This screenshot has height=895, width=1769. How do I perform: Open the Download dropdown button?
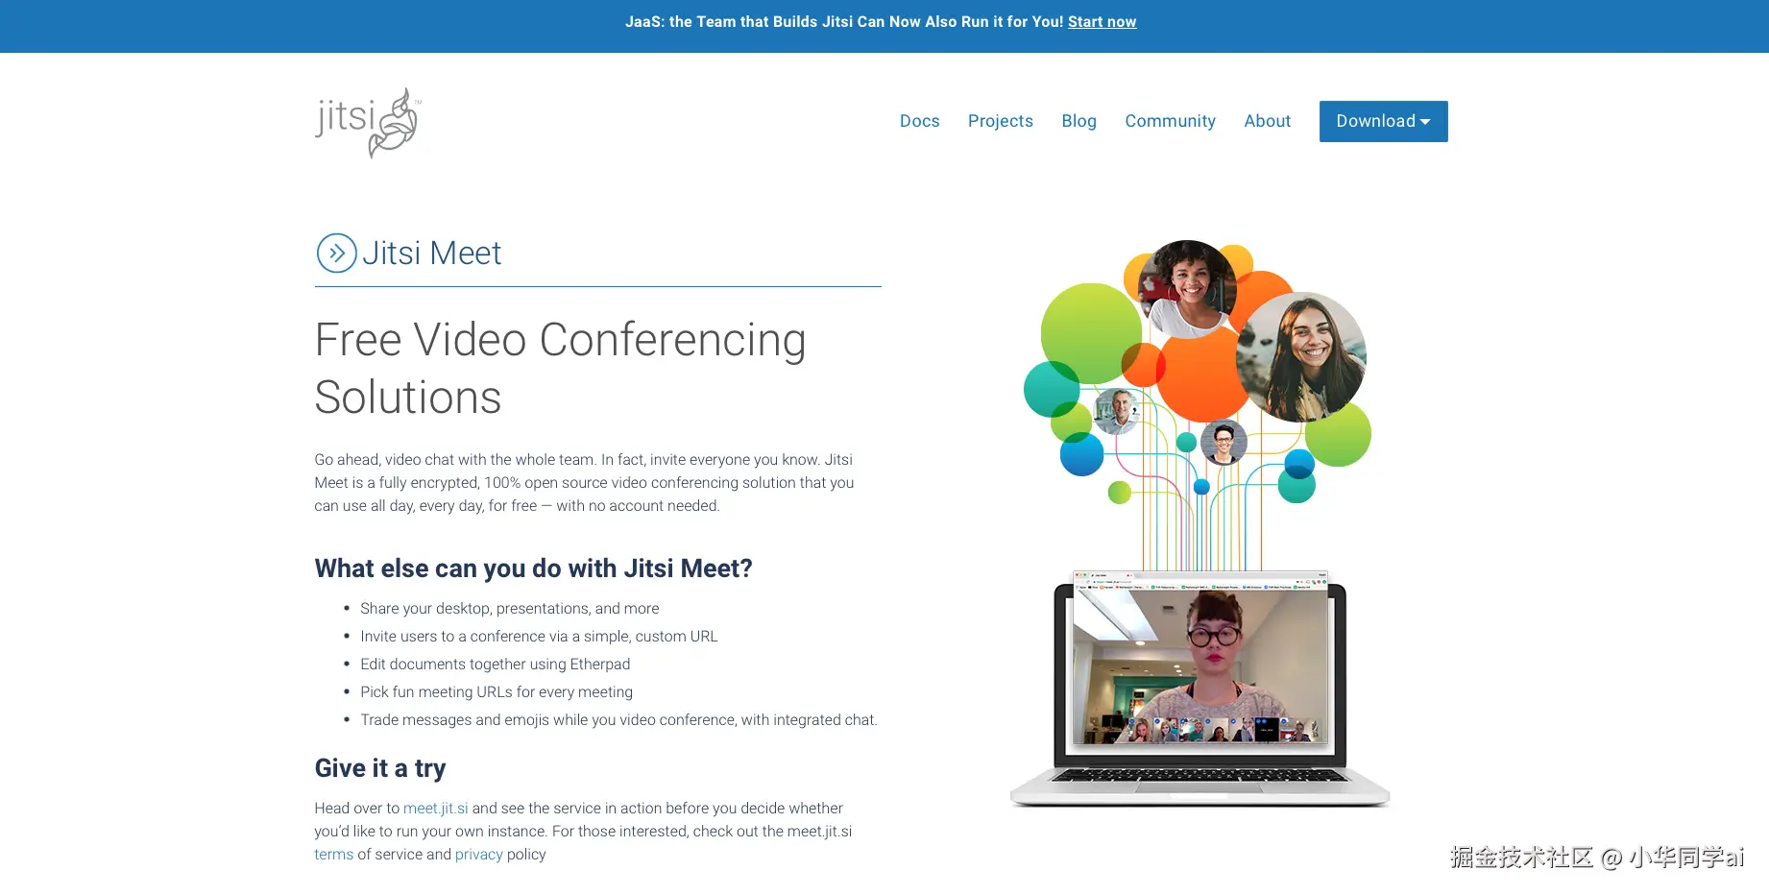1383,121
